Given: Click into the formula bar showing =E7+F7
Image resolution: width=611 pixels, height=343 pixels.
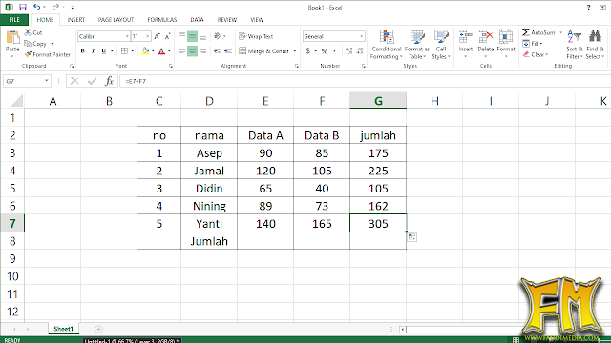Looking at the screenshot, I should [365, 81].
